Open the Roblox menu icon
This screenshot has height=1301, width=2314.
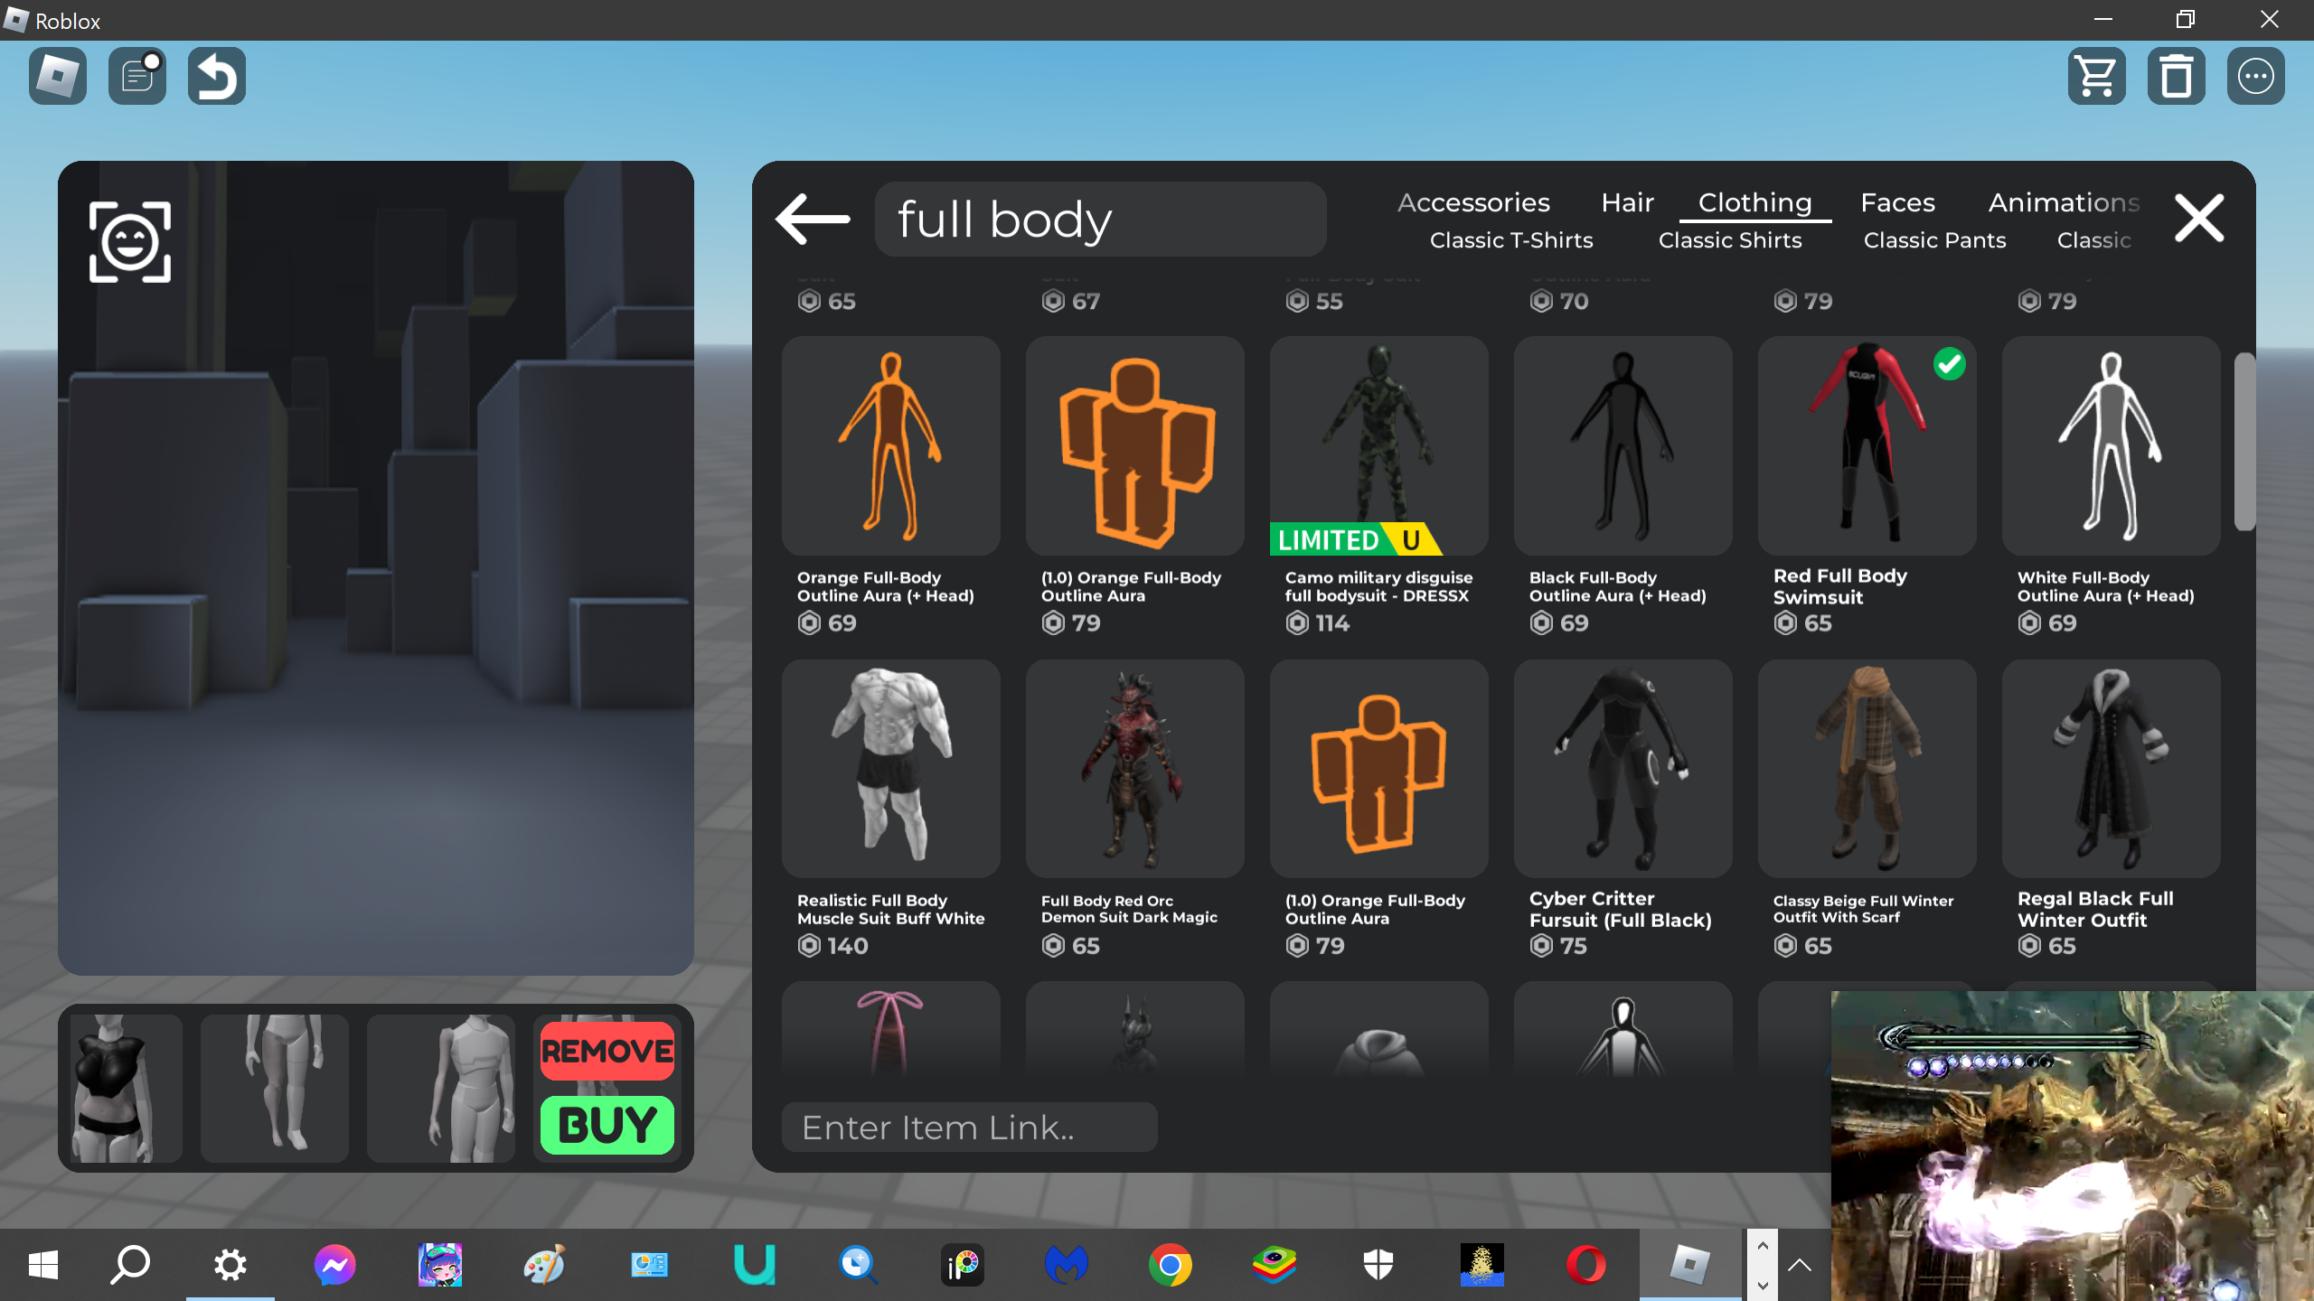tap(58, 76)
